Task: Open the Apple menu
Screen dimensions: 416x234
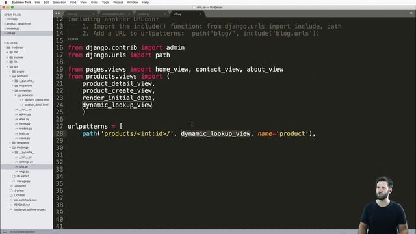Action: click(x=6, y=3)
